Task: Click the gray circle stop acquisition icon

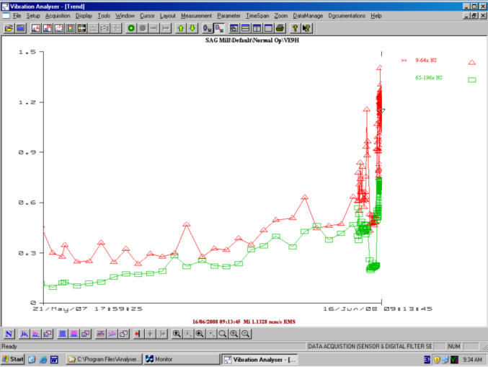Action: (x=143, y=28)
